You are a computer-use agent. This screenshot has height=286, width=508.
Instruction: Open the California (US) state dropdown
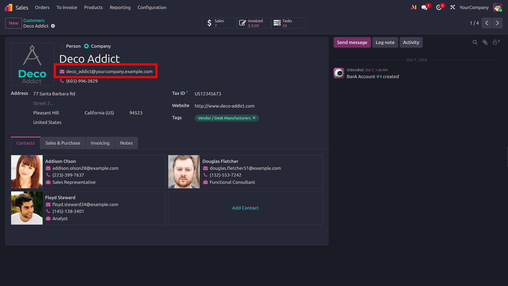[x=105, y=113]
